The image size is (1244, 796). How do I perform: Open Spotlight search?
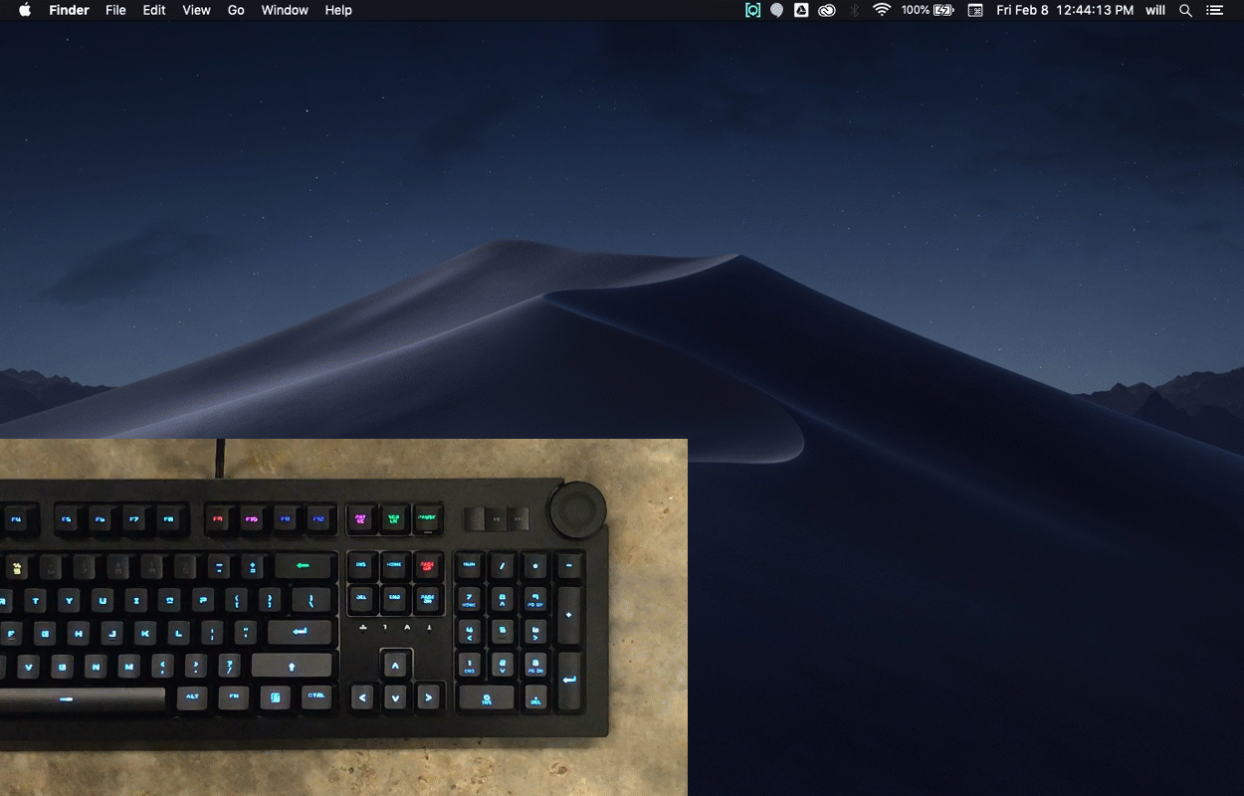[1185, 10]
